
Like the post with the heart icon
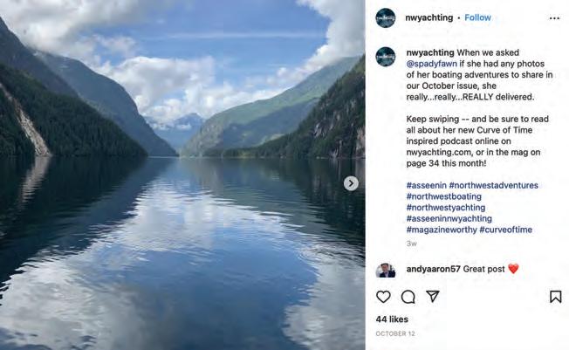coord(383,297)
